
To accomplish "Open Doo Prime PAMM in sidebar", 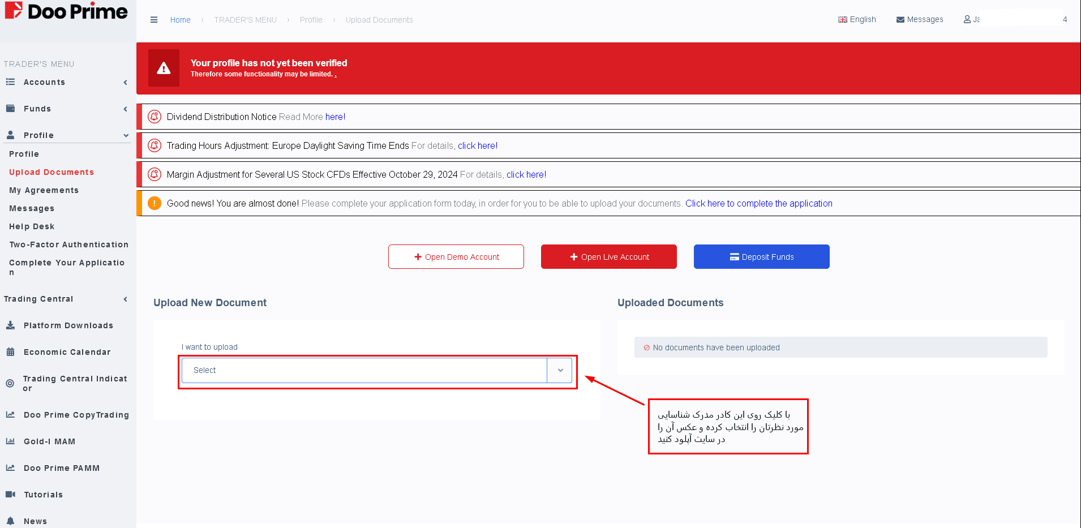I will click(62, 468).
